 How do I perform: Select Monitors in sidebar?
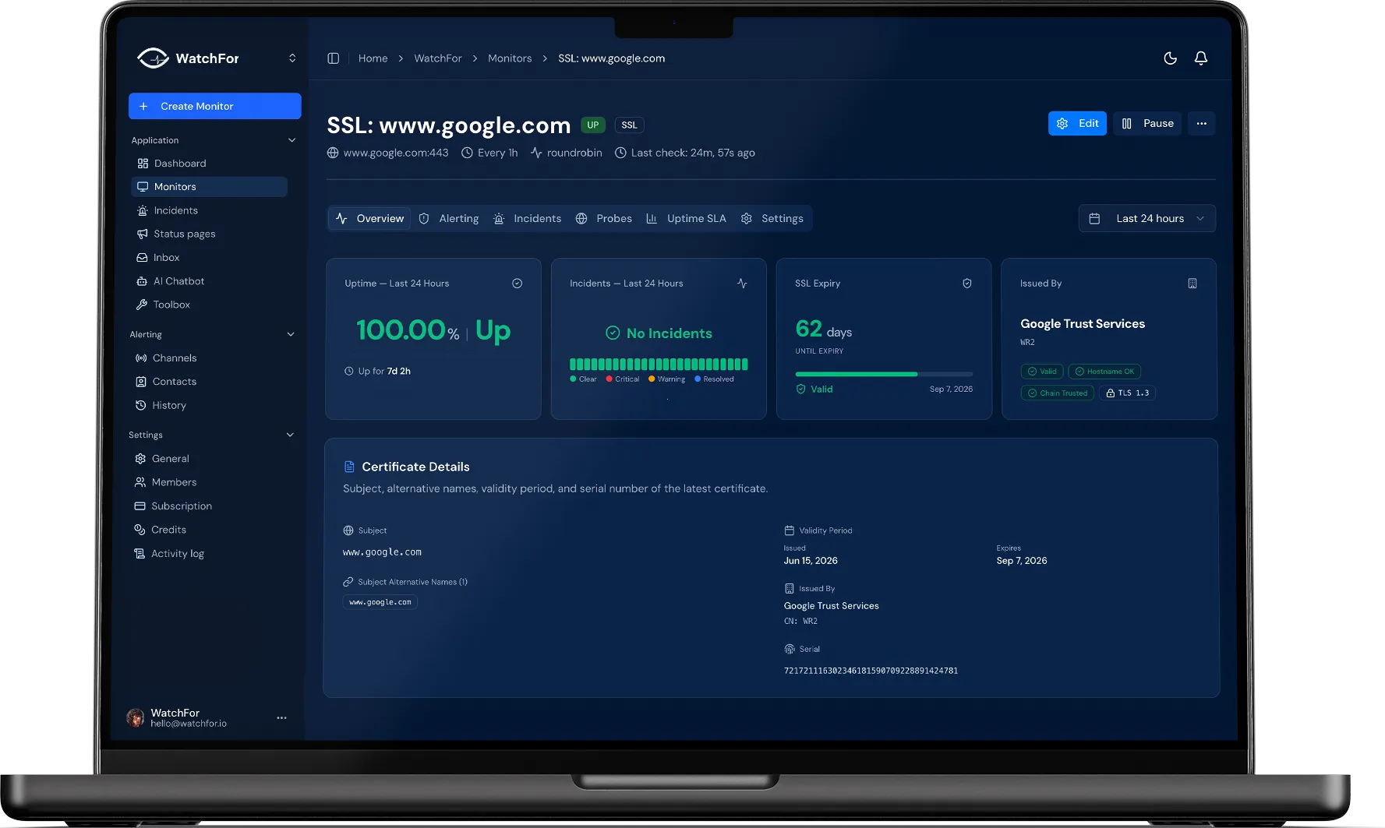(209, 187)
